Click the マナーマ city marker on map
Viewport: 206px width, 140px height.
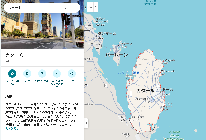[119, 46]
